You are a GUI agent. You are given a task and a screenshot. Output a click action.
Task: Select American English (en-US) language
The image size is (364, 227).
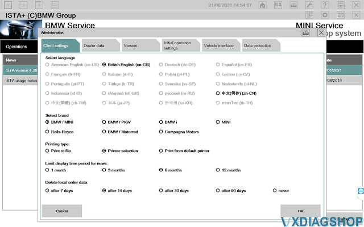[x=72, y=65]
